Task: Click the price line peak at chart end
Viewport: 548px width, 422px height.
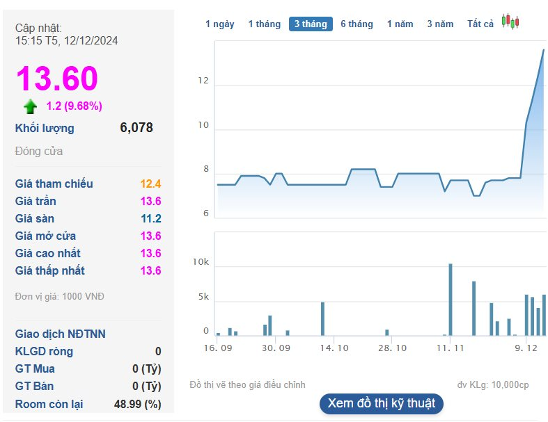Action: (x=543, y=50)
